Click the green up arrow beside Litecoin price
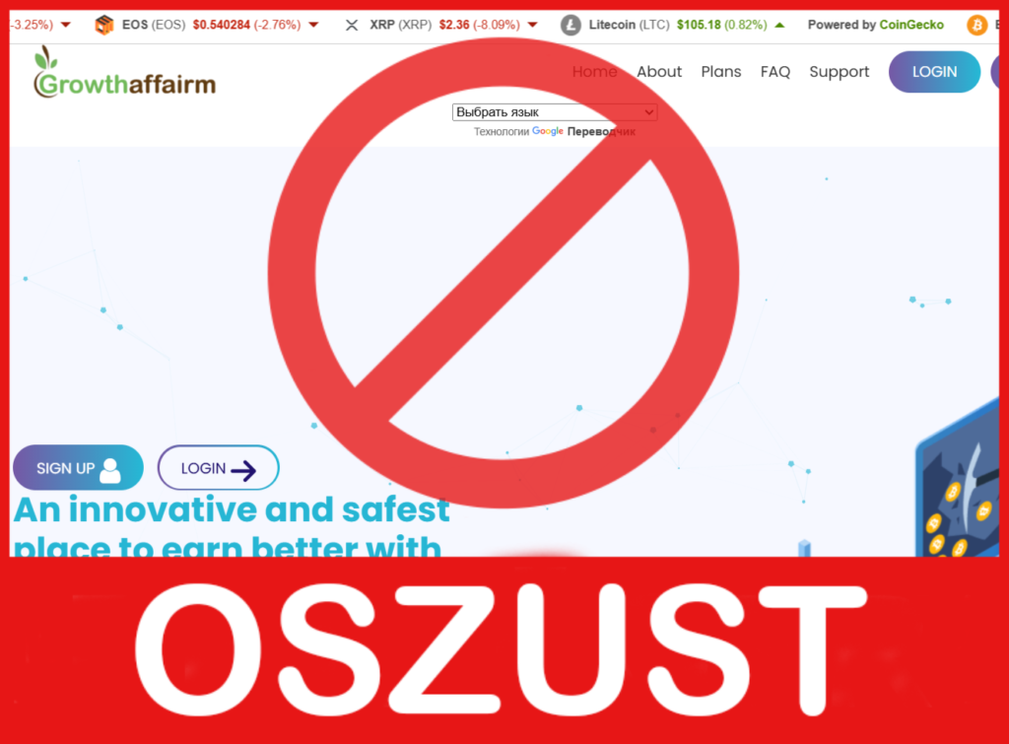The width and height of the screenshot is (1009, 744). click(780, 25)
